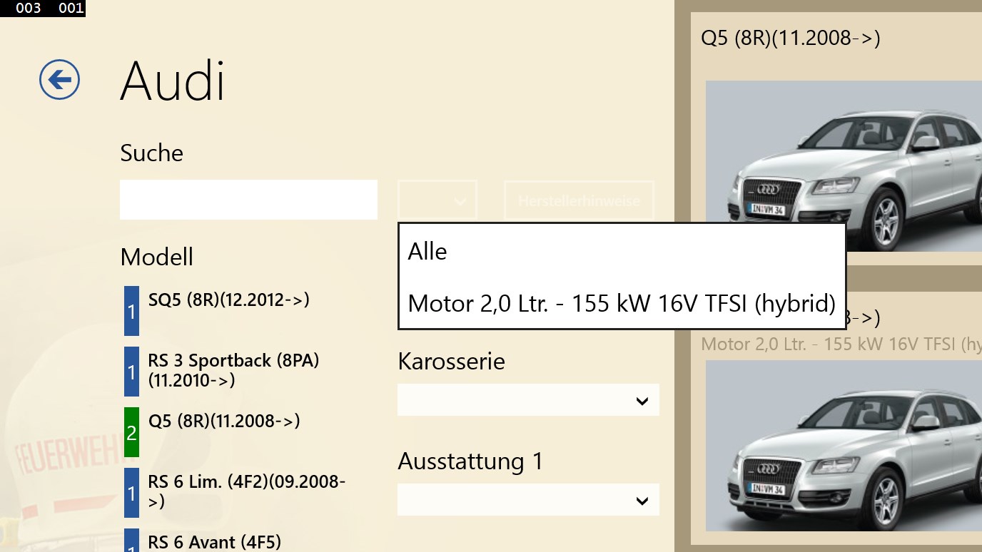Click Q5 (8R)(11.2008->) title in right panel
The image size is (982, 552).
coord(790,38)
